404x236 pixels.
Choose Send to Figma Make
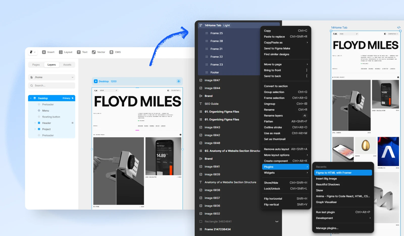pyautogui.click(x=286, y=48)
